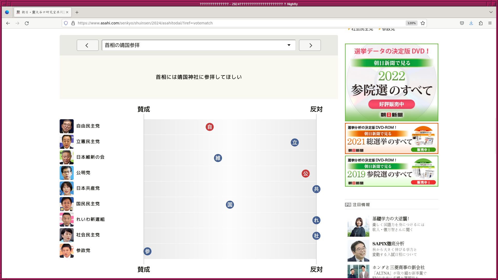Open the 基礎学力の大逆襲 article

click(391, 219)
